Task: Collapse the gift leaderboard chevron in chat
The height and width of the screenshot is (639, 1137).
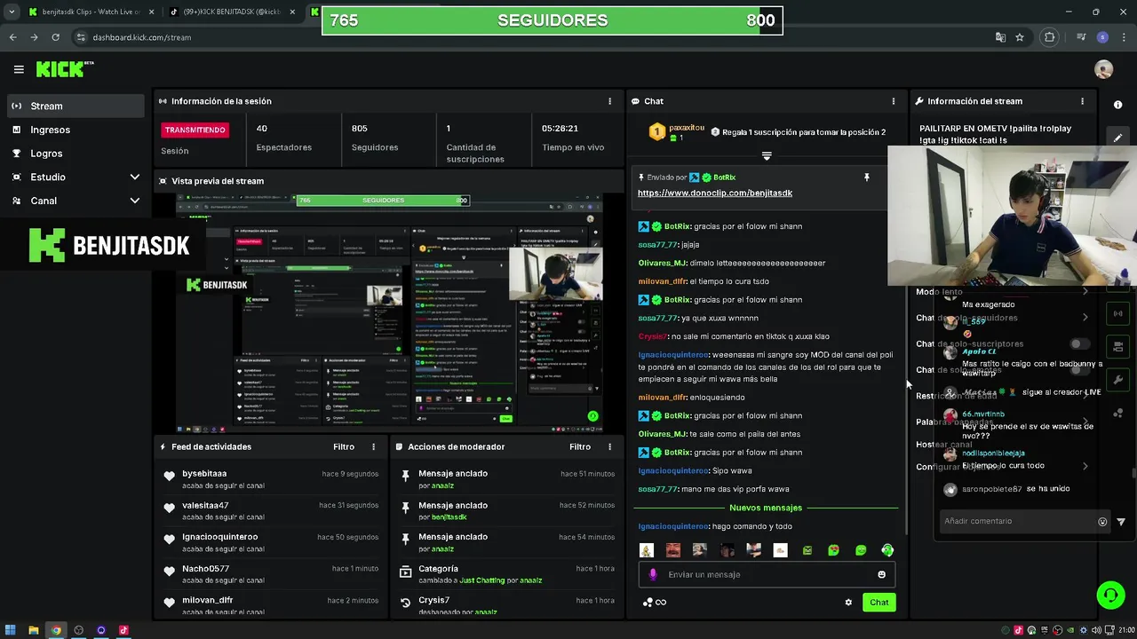Action: [x=767, y=155]
